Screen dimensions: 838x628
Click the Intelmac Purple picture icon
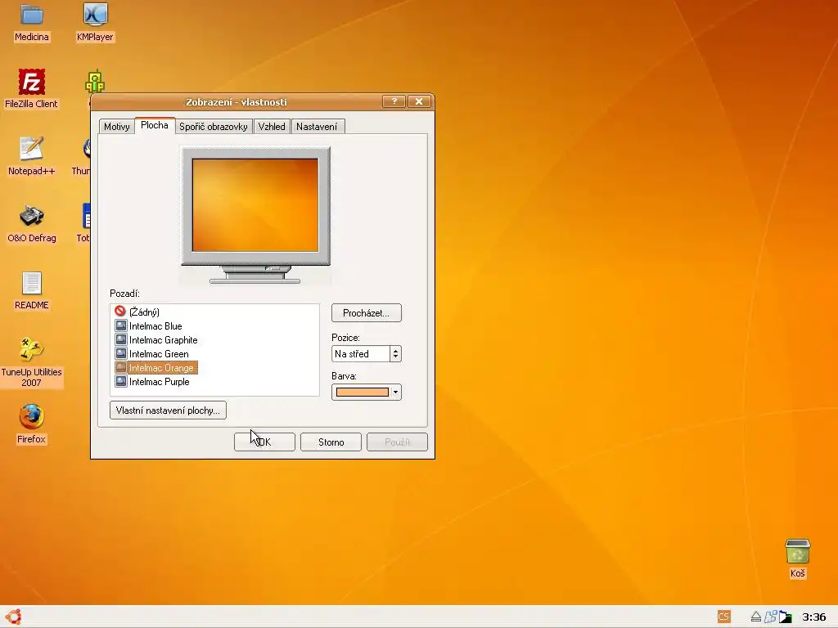(121, 381)
